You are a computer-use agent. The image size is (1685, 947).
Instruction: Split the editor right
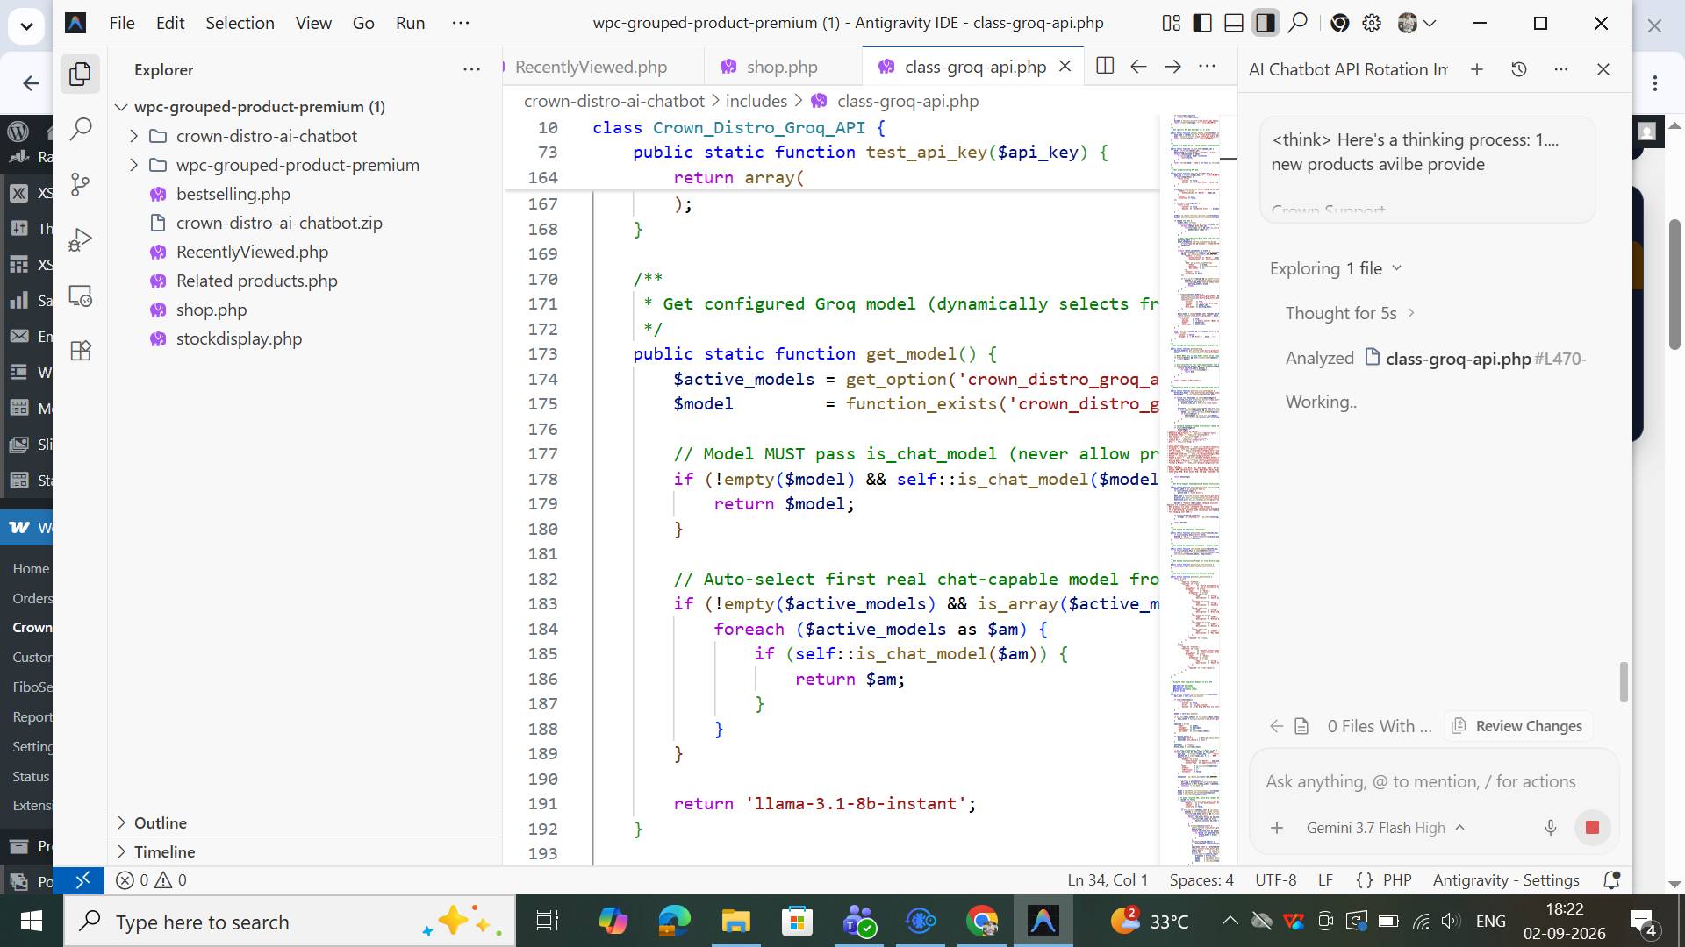[x=1105, y=67]
